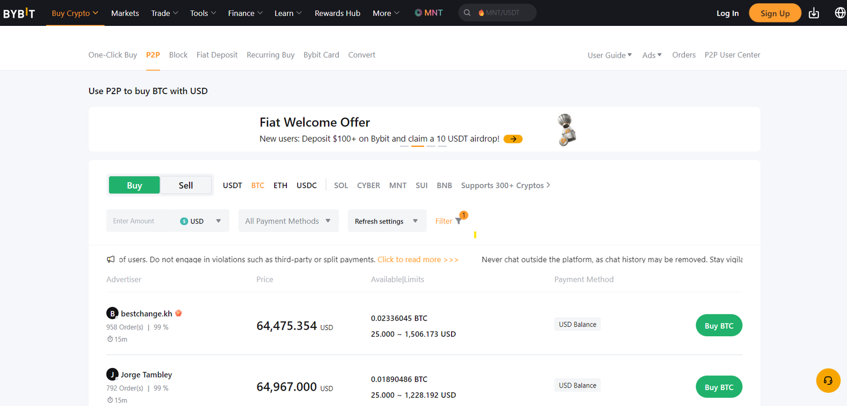The image size is (847, 406).
Task: Open the USD currency dropdown
Action: 202,221
